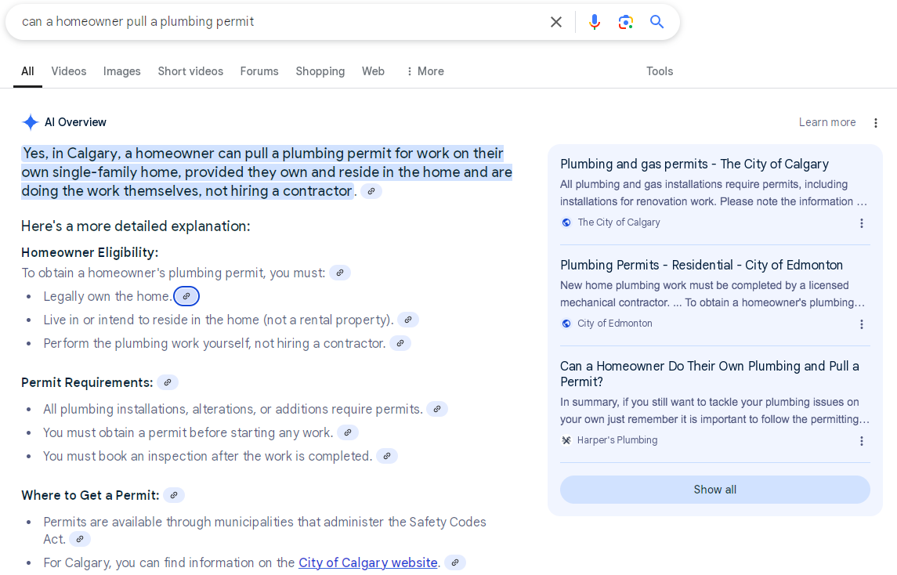The width and height of the screenshot is (897, 575).
Task: Switch to the Forums tab
Action: click(259, 71)
